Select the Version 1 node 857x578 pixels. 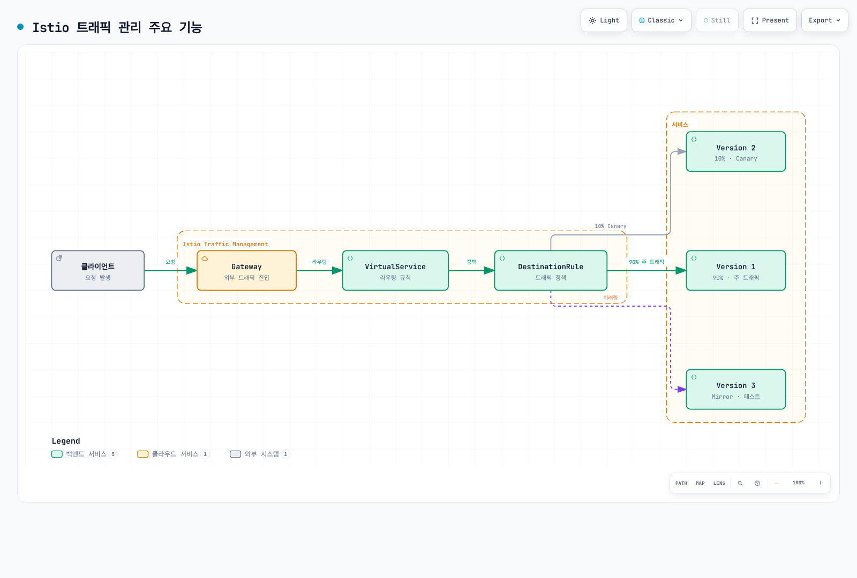pyautogui.click(x=736, y=271)
